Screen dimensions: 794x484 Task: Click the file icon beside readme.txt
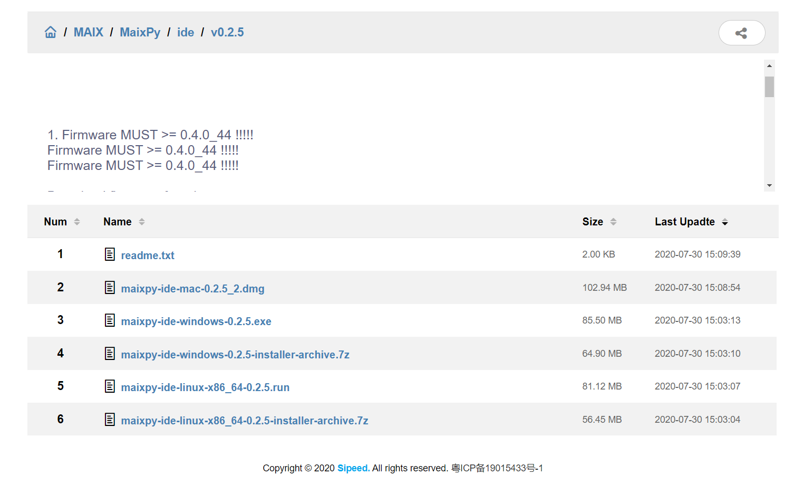tap(110, 254)
